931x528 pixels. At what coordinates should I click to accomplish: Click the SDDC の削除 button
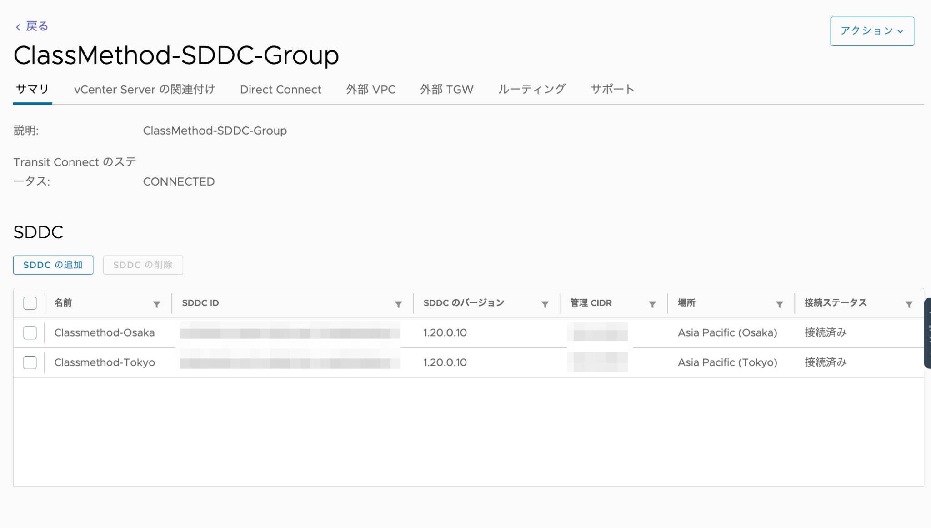pyautogui.click(x=143, y=265)
